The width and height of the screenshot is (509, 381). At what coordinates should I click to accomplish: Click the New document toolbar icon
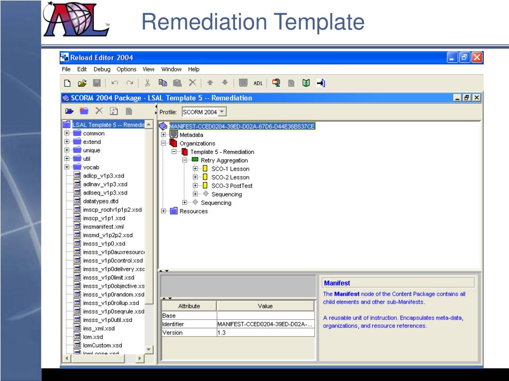68,83
